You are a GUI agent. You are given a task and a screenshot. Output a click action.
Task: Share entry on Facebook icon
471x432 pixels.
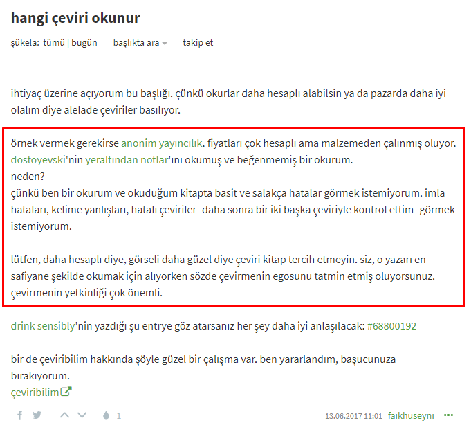[x=19, y=415]
